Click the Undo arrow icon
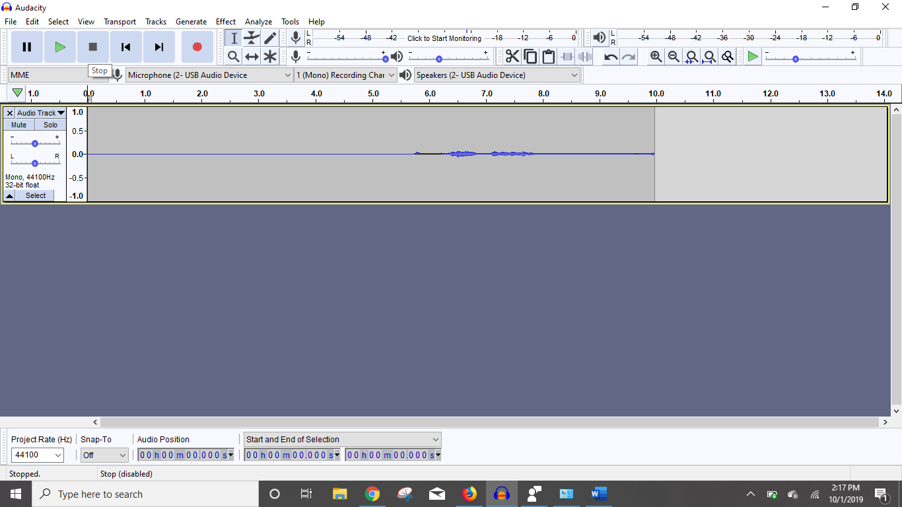This screenshot has height=507, width=902. [x=611, y=57]
